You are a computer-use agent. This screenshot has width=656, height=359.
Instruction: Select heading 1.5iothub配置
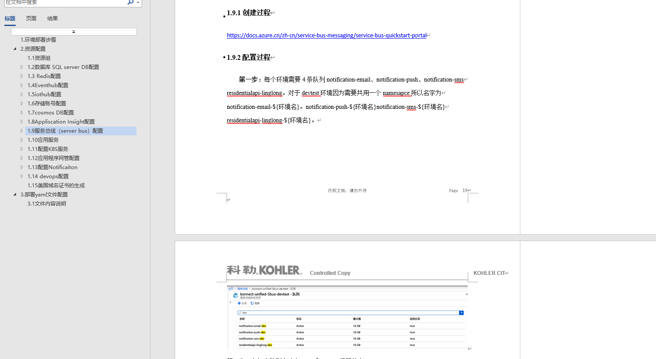(44, 95)
